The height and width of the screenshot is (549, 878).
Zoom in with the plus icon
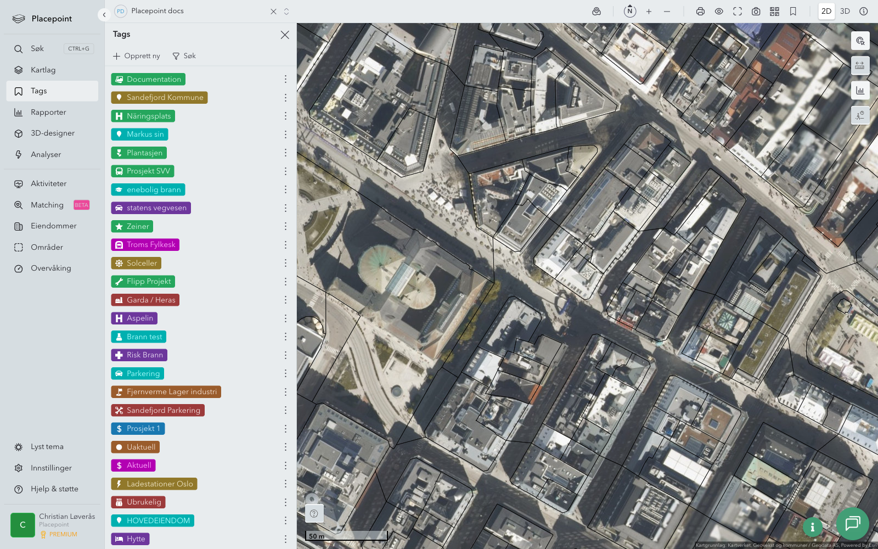click(x=649, y=12)
